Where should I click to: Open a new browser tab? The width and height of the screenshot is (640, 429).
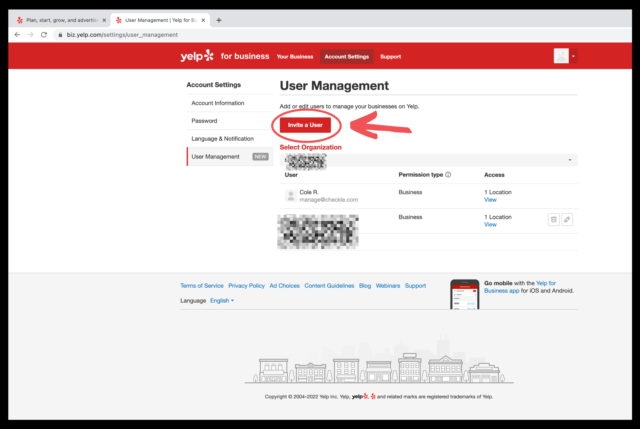[219, 20]
